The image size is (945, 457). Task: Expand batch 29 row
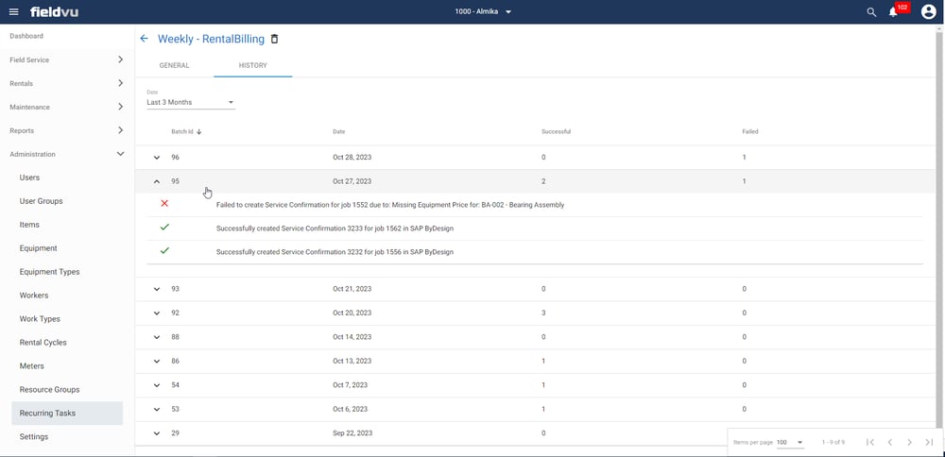157,433
